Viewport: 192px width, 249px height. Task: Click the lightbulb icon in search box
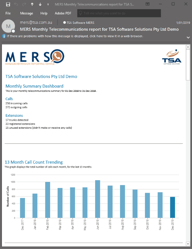(x=81, y=13)
